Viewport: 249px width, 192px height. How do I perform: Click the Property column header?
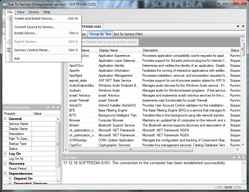pyautogui.click(x=17, y=114)
